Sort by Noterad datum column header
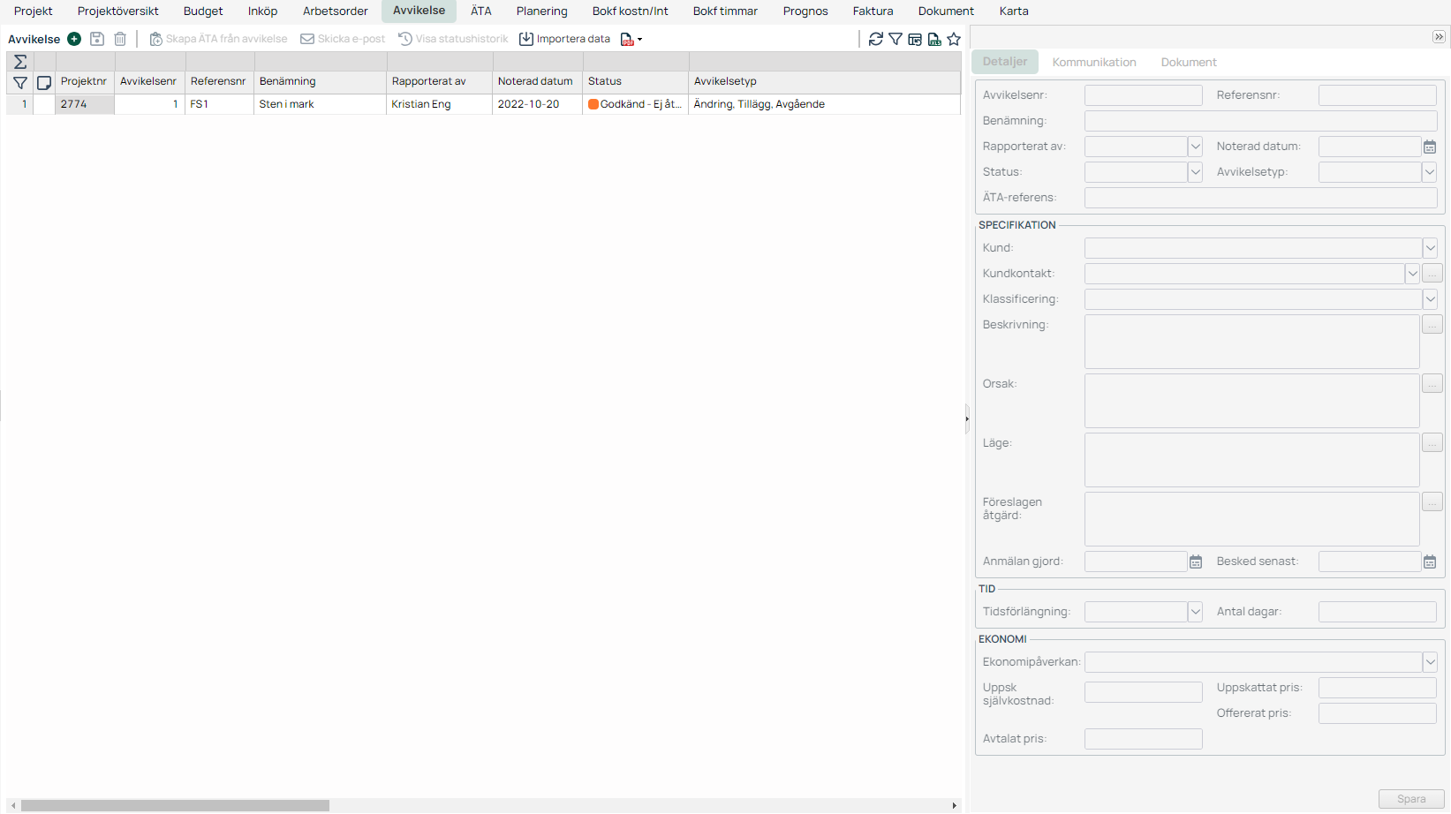 point(535,81)
